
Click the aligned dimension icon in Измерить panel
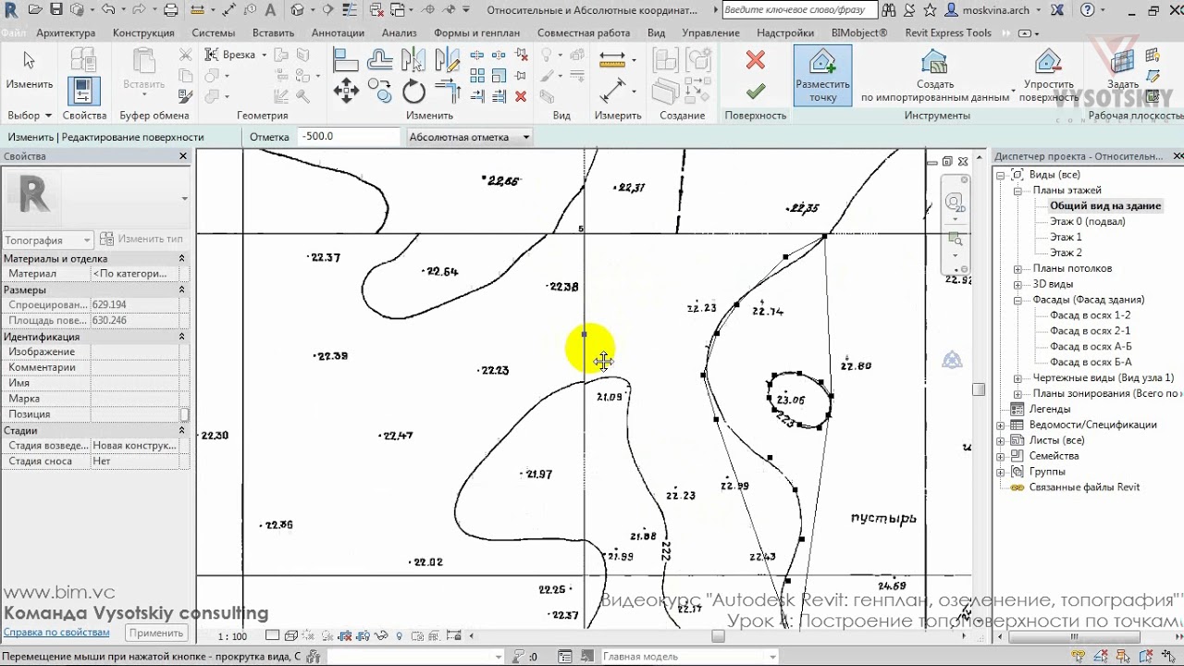point(613,91)
